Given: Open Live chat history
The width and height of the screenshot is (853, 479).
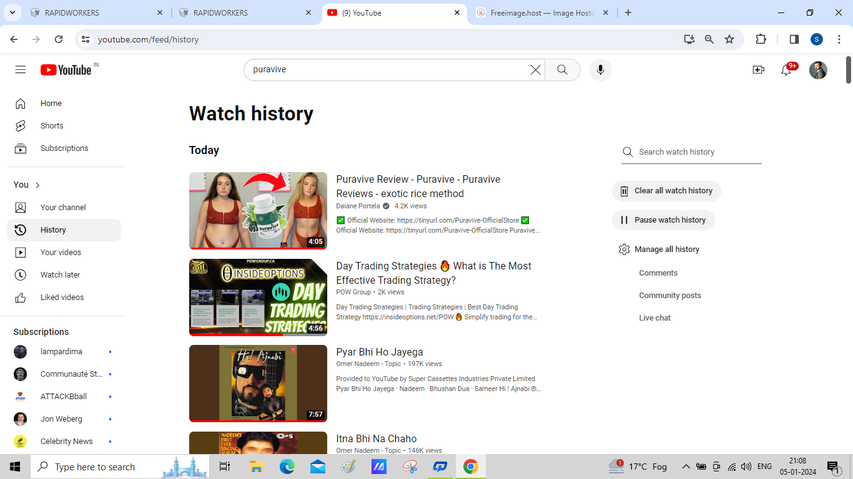Looking at the screenshot, I should point(655,318).
